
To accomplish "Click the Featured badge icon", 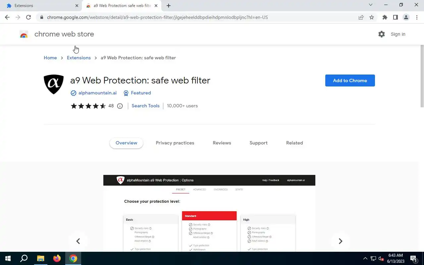I will (126, 93).
